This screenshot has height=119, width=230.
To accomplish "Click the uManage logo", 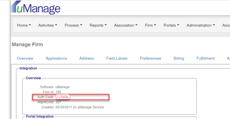I will point(36,8).
